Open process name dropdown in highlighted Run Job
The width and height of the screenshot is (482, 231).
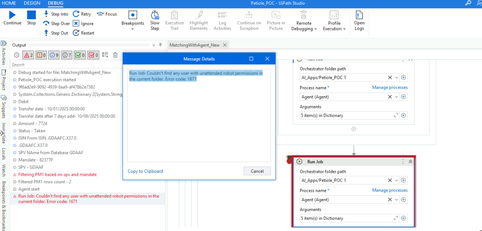point(397,199)
